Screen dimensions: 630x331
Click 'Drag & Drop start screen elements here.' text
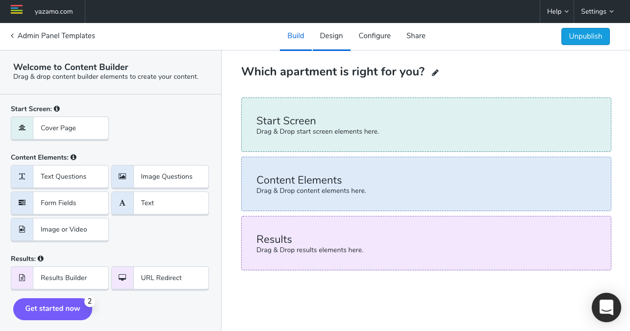tap(318, 131)
